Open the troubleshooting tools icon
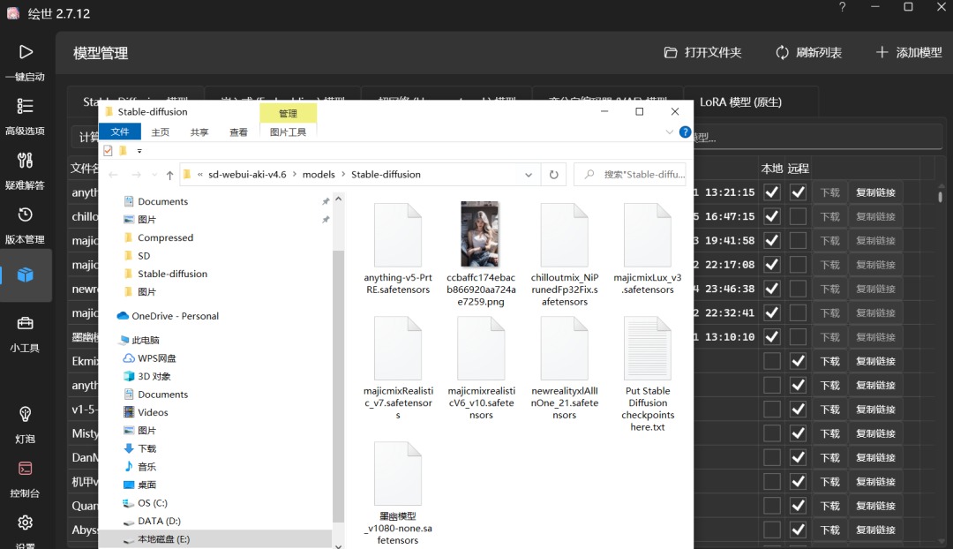 point(25,161)
